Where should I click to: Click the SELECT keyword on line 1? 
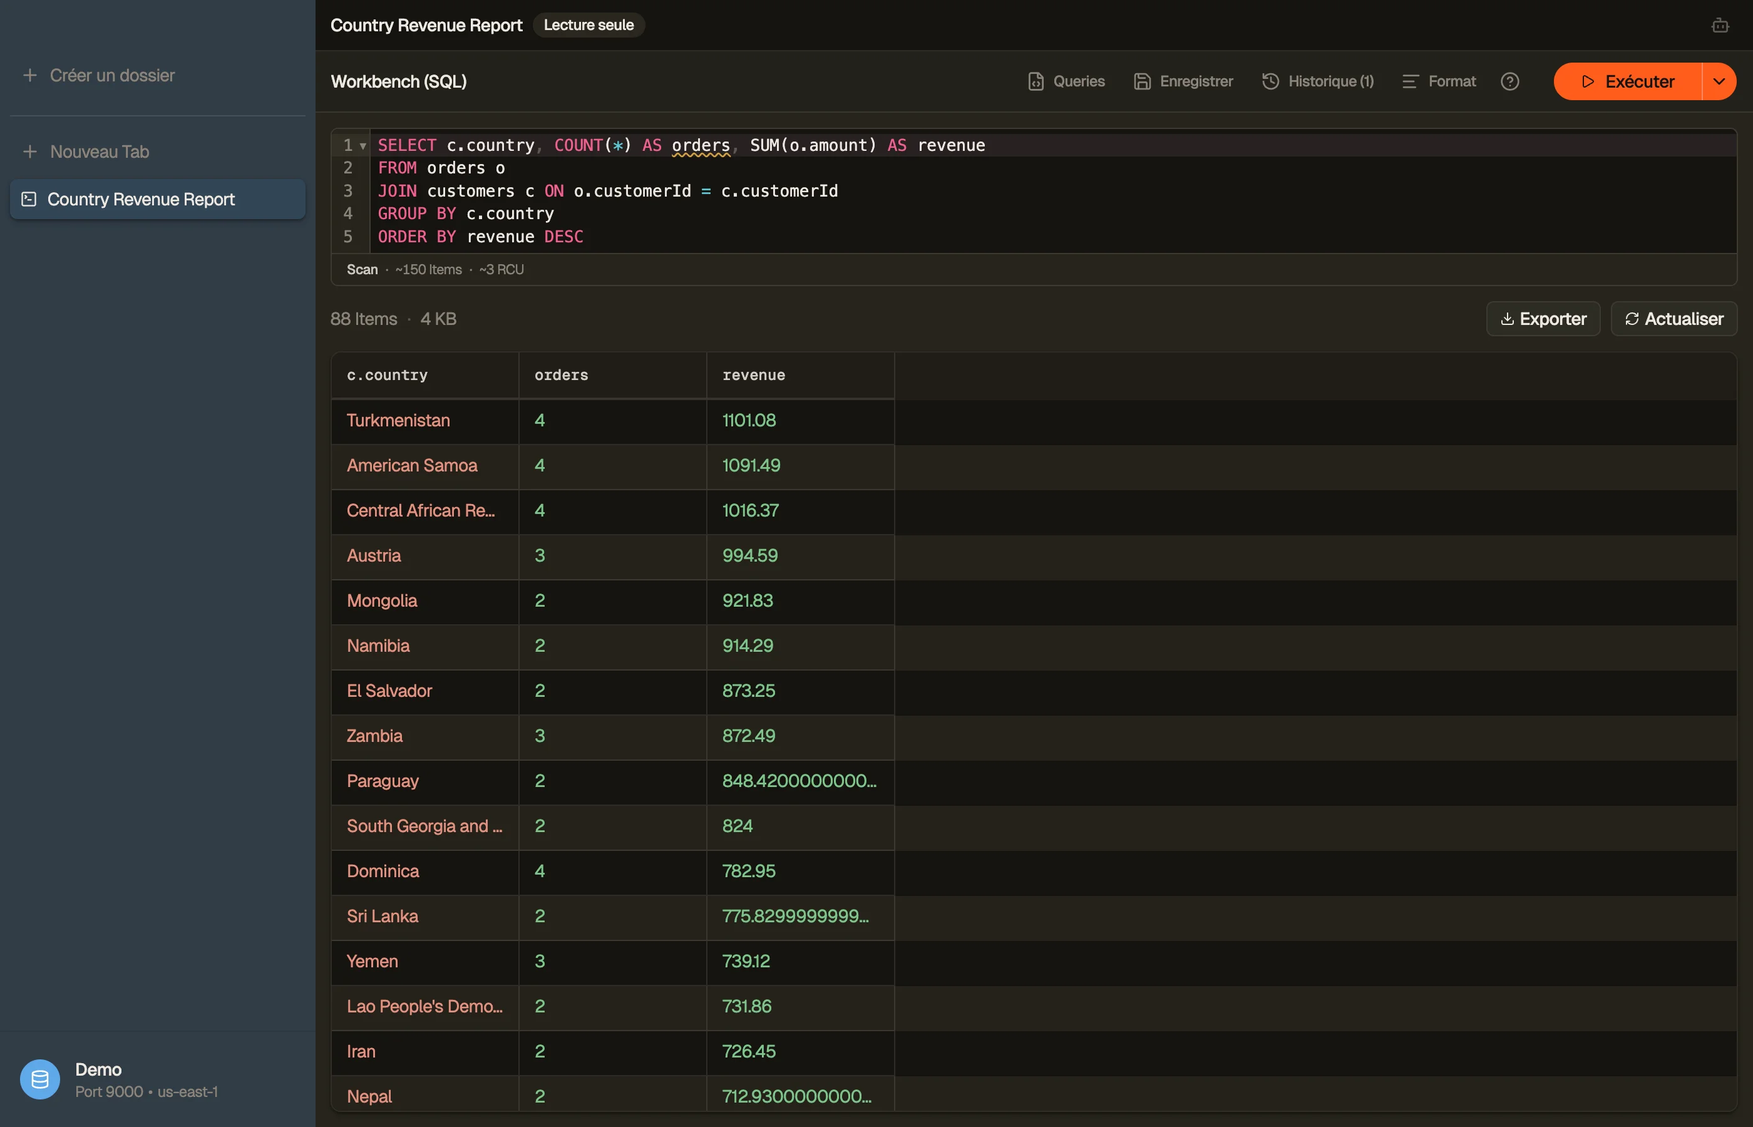point(407,145)
